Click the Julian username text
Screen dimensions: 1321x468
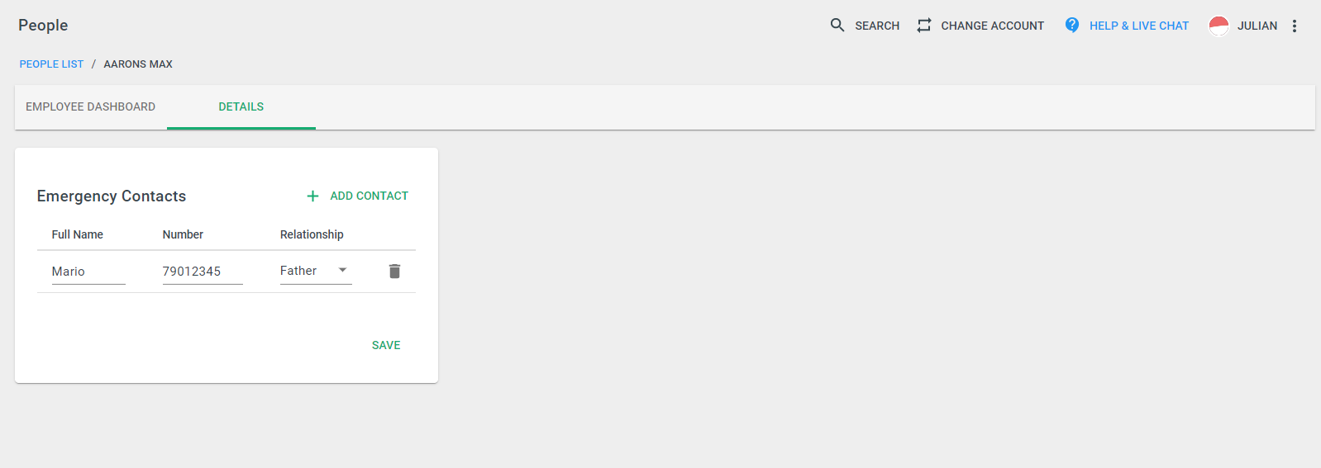click(x=1257, y=26)
